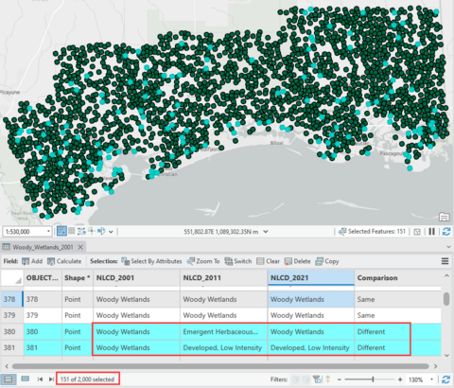Zoom To selected features

point(203,261)
